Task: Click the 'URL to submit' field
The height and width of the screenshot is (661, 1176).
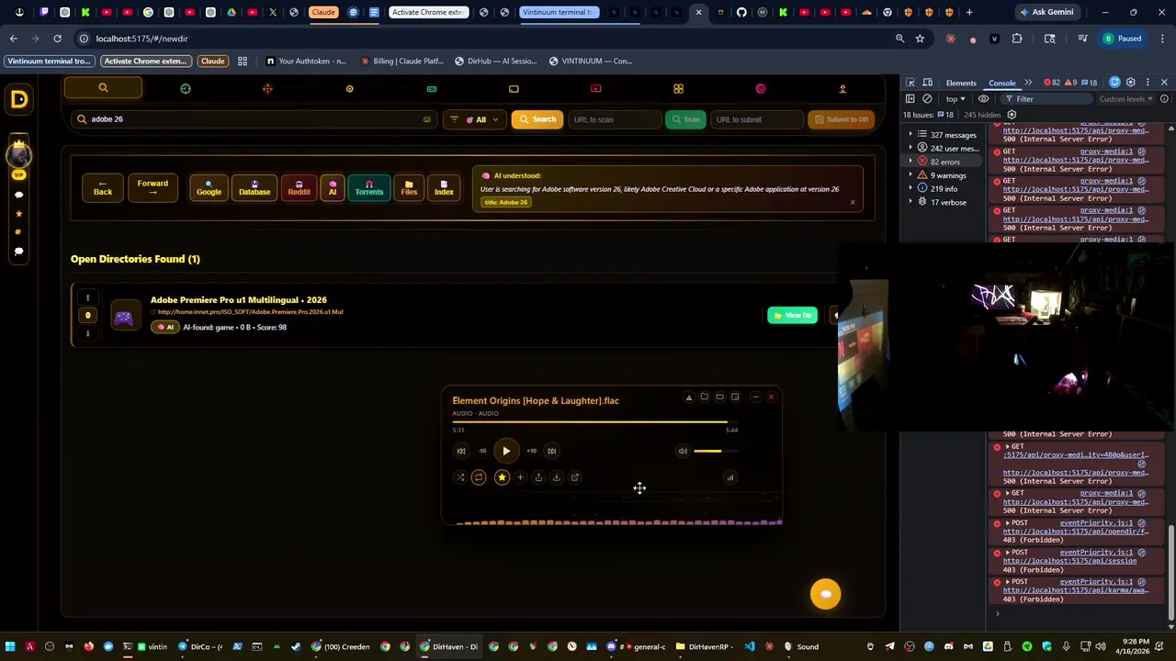Action: (x=757, y=119)
